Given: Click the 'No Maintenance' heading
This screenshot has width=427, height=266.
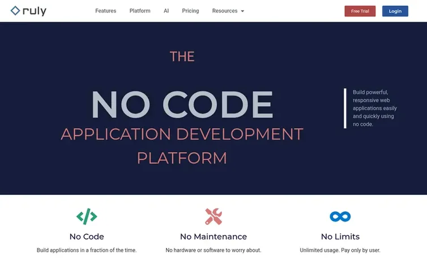Looking at the screenshot, I should [213, 237].
